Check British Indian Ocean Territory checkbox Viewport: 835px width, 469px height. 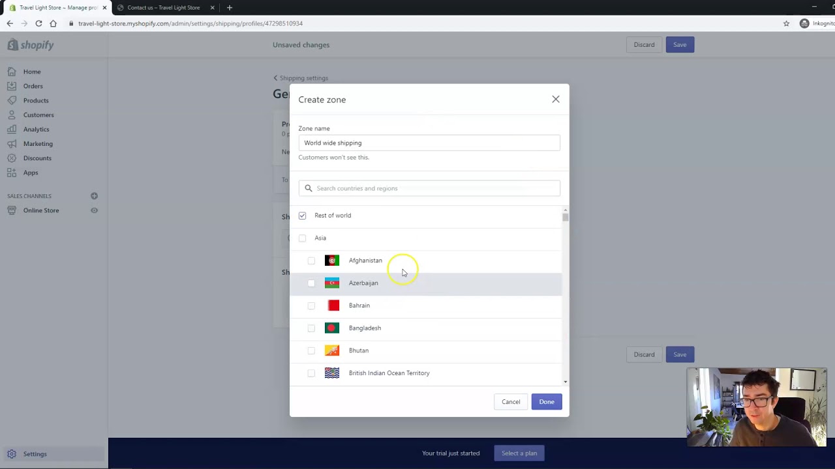[311, 373]
